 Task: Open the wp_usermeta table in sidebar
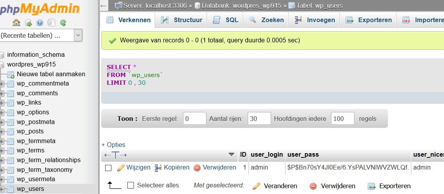(x=36, y=179)
